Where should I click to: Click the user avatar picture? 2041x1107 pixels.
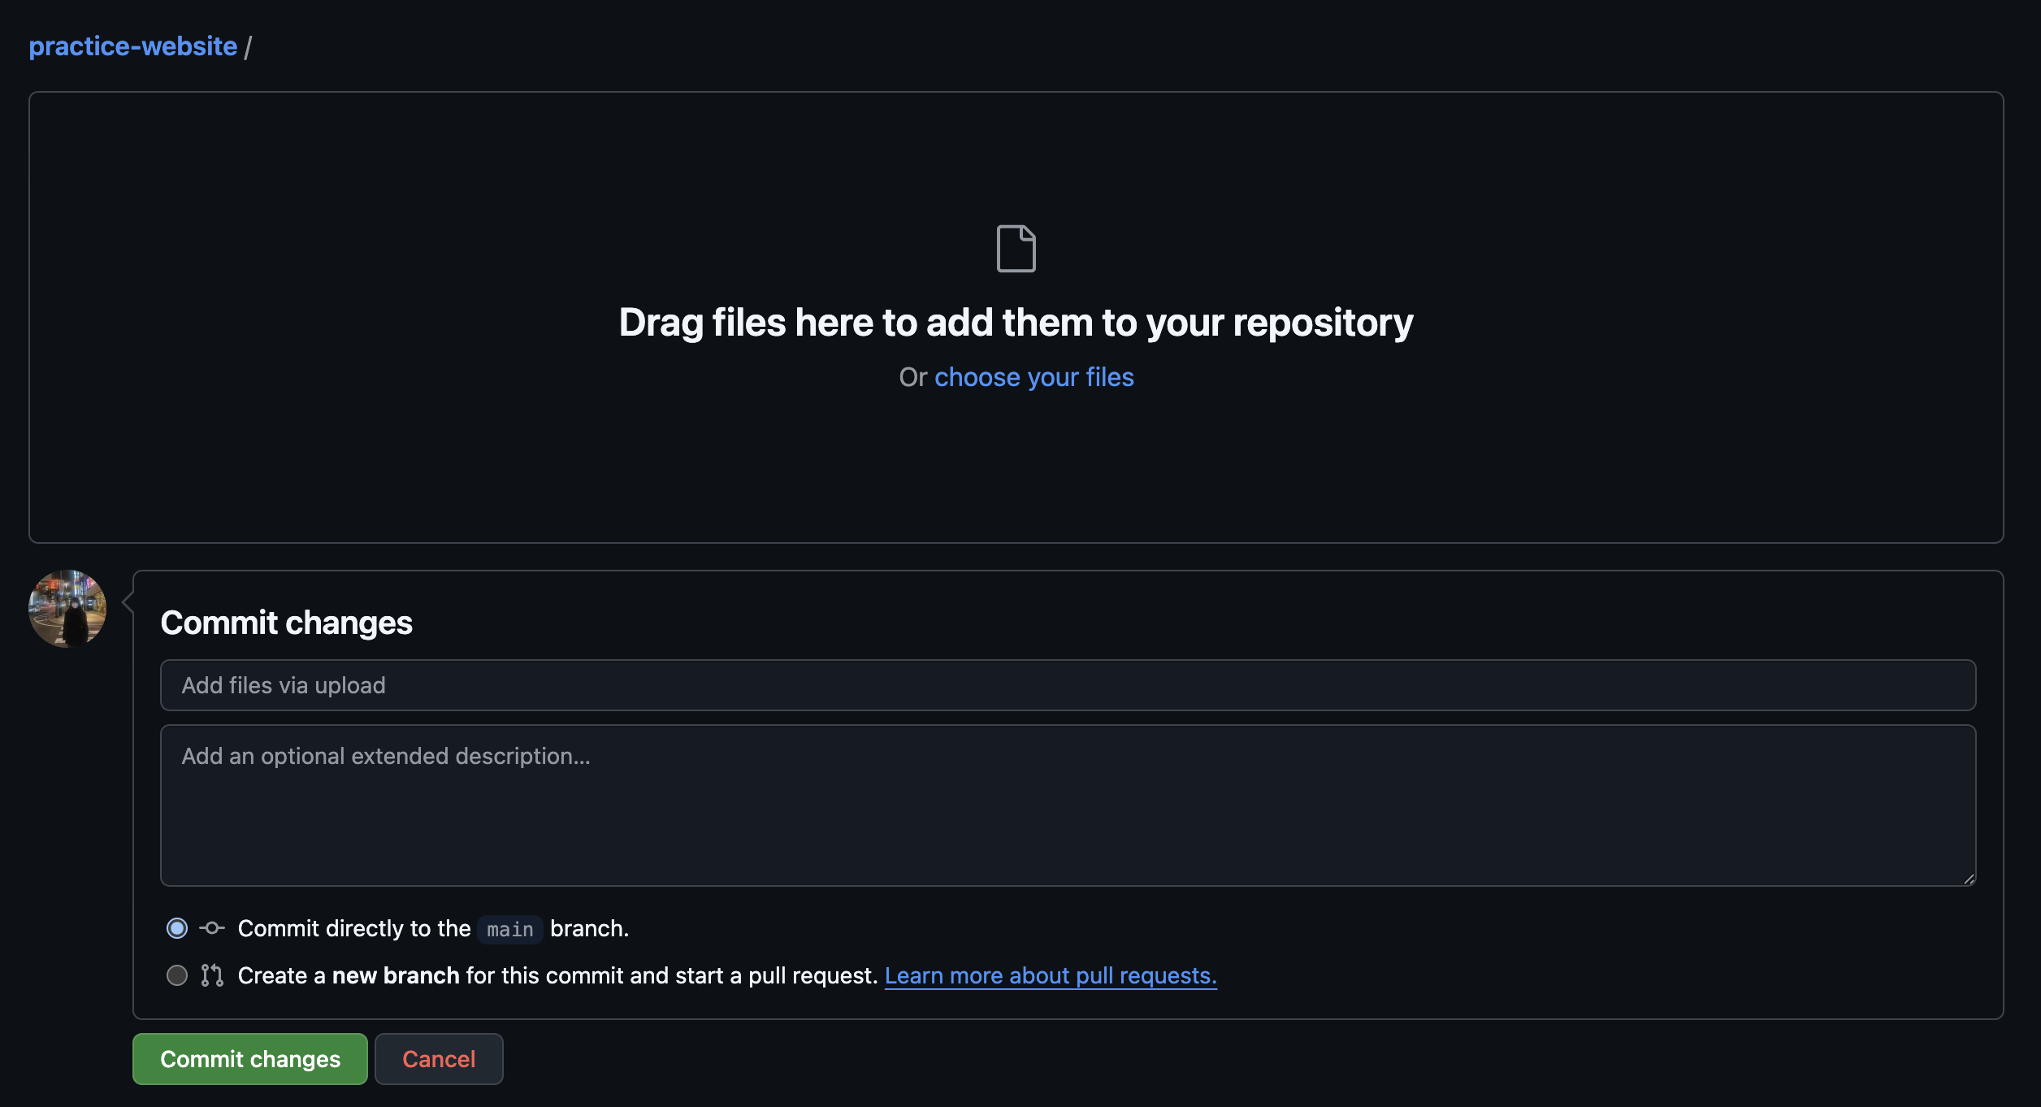tap(67, 609)
